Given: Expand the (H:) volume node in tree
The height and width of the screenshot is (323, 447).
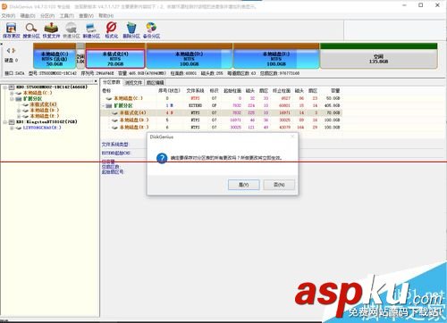Looking at the screenshot, I should click(12, 128).
